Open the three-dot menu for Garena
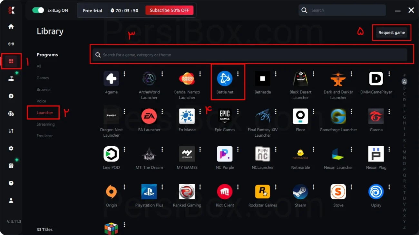 click(x=389, y=112)
